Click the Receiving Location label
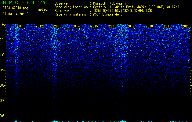 click(x=71, y=7)
